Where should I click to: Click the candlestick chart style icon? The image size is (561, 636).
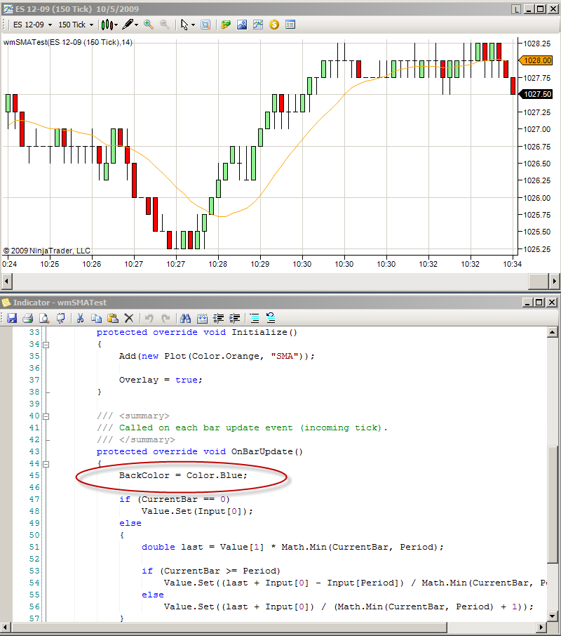click(x=107, y=25)
